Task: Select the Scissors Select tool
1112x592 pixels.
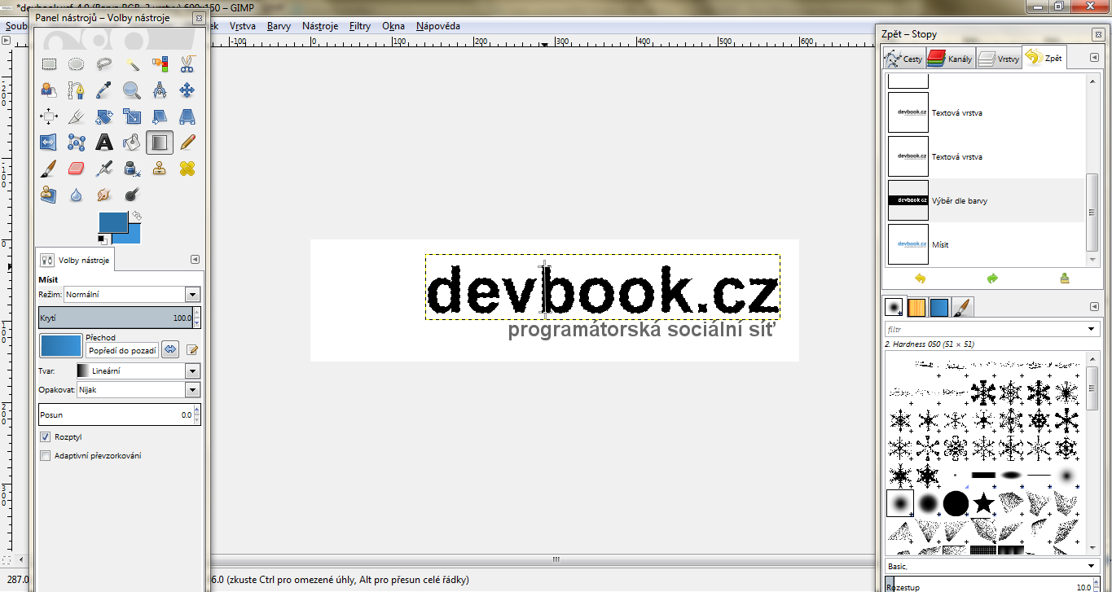Action: point(187,64)
